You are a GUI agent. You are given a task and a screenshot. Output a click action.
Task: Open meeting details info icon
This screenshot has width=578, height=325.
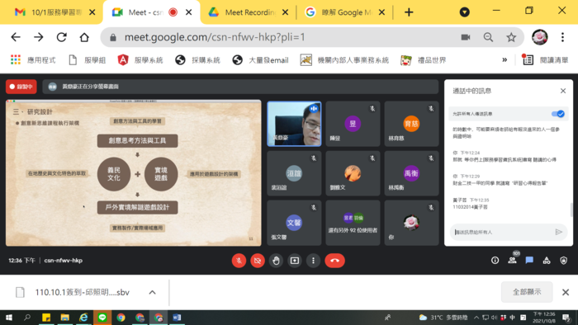click(495, 261)
